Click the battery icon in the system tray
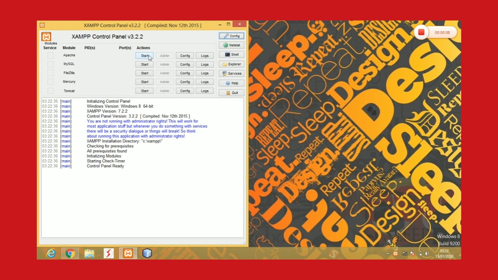The image size is (498, 280). [x=420, y=254]
